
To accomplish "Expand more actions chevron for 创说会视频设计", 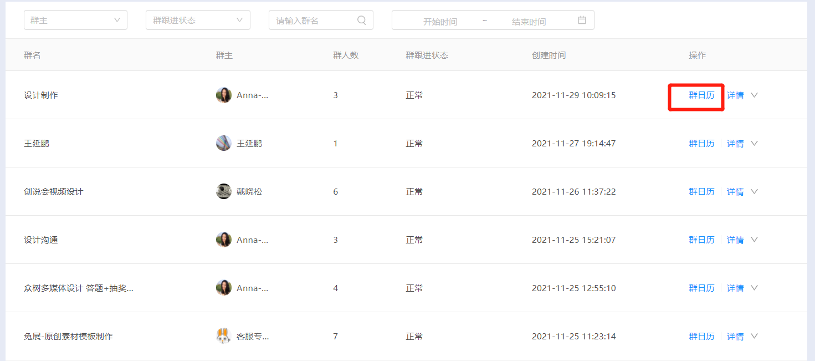I will click(754, 191).
